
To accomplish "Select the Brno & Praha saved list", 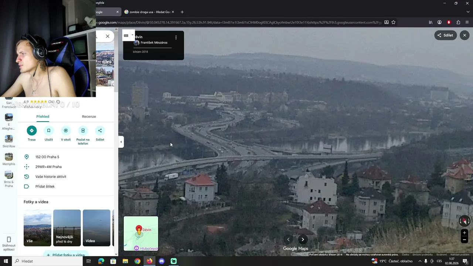I will 9,179.
